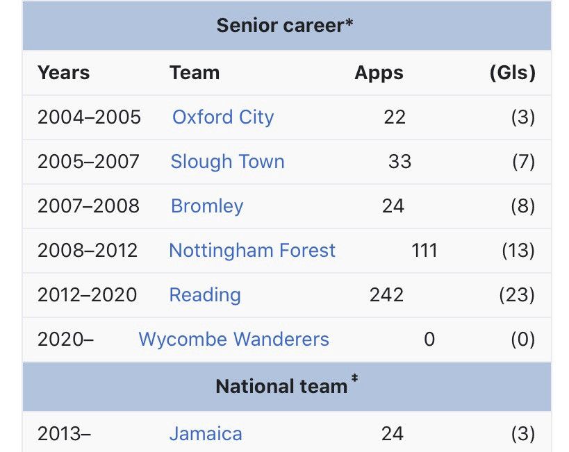Select the 2004–2005 years cell
The image size is (569, 452).
(x=89, y=117)
